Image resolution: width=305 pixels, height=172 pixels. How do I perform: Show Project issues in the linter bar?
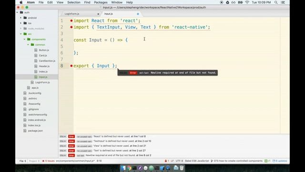pos(34,161)
